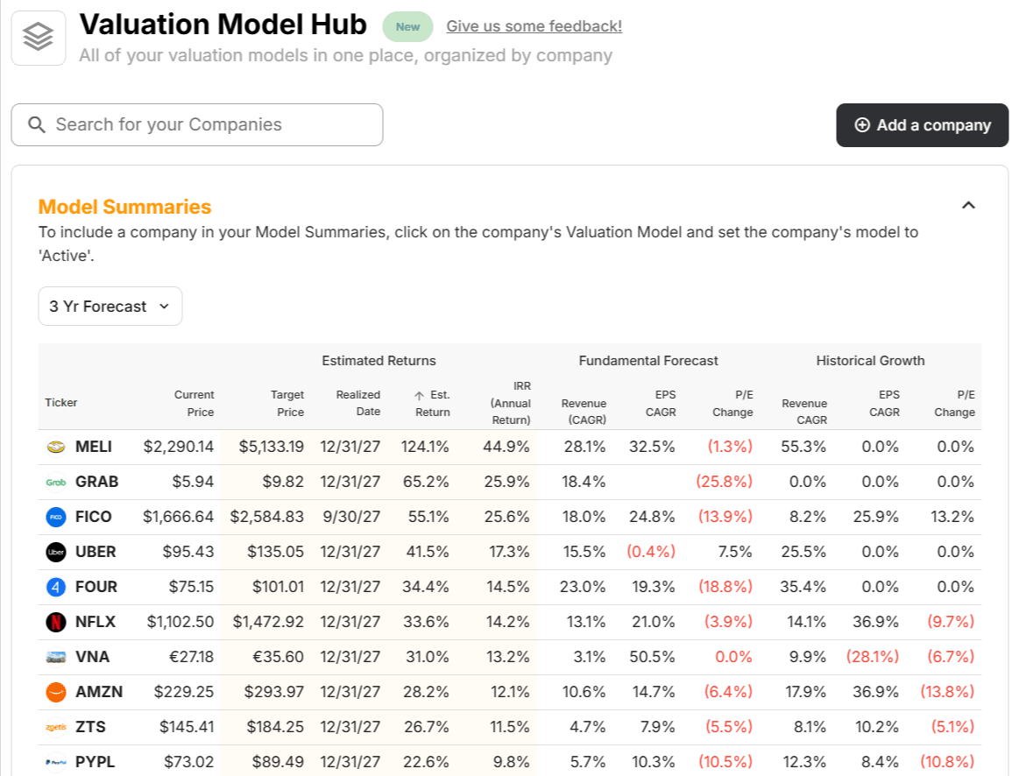Sort by Realized Date column header

click(x=358, y=403)
